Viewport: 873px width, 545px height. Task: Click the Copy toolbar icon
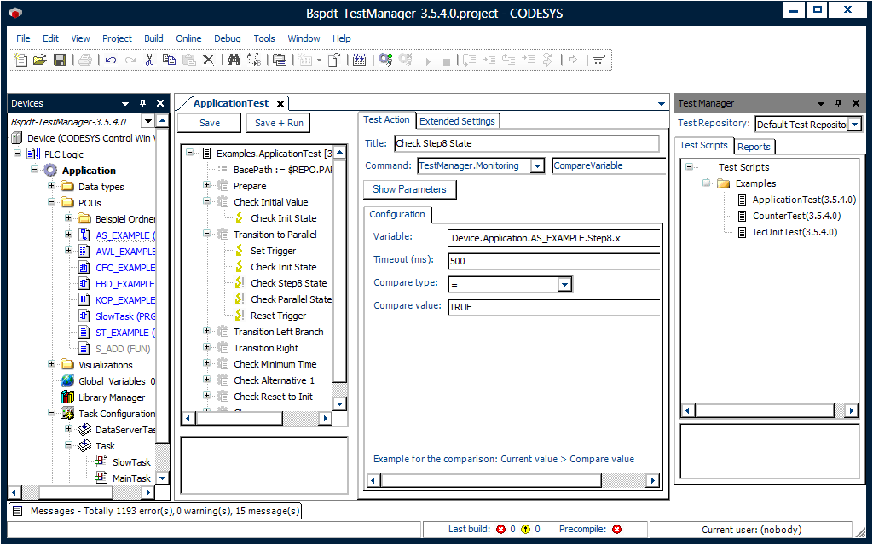pos(169,60)
